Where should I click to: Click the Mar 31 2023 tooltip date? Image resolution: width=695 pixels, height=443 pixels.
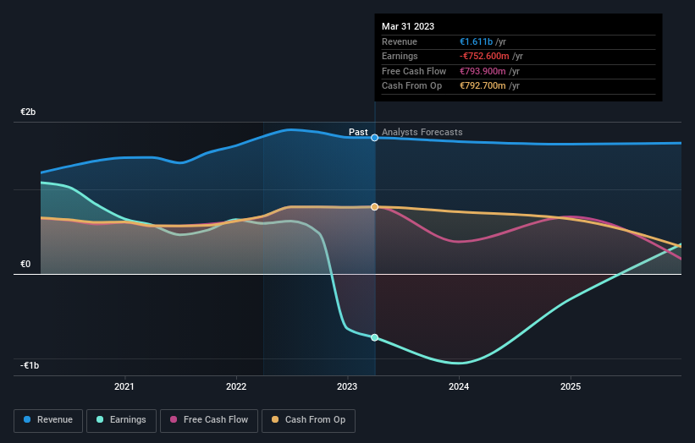click(408, 26)
